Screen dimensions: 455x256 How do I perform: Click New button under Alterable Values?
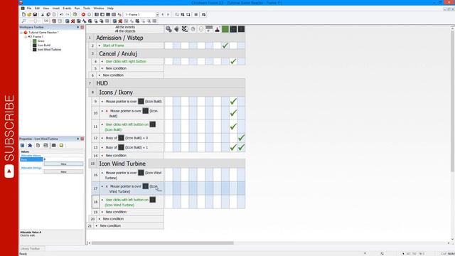coord(63,164)
